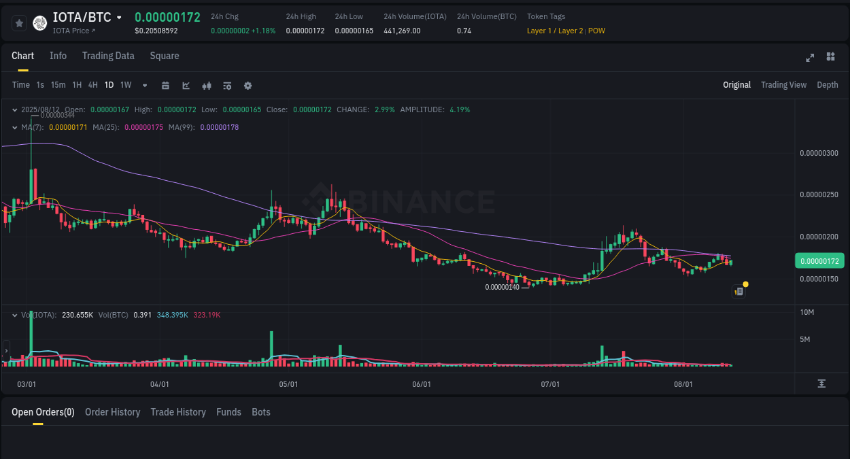Image resolution: width=850 pixels, height=459 pixels.
Task: Select the line chart style icon
Action: (x=185, y=85)
